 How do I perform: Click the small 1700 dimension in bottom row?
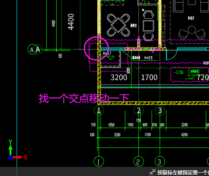(148, 135)
